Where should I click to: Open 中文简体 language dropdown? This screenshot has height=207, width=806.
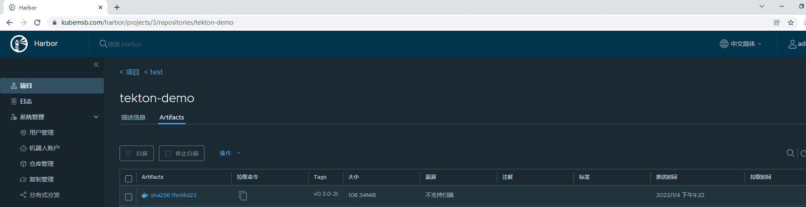click(746, 44)
